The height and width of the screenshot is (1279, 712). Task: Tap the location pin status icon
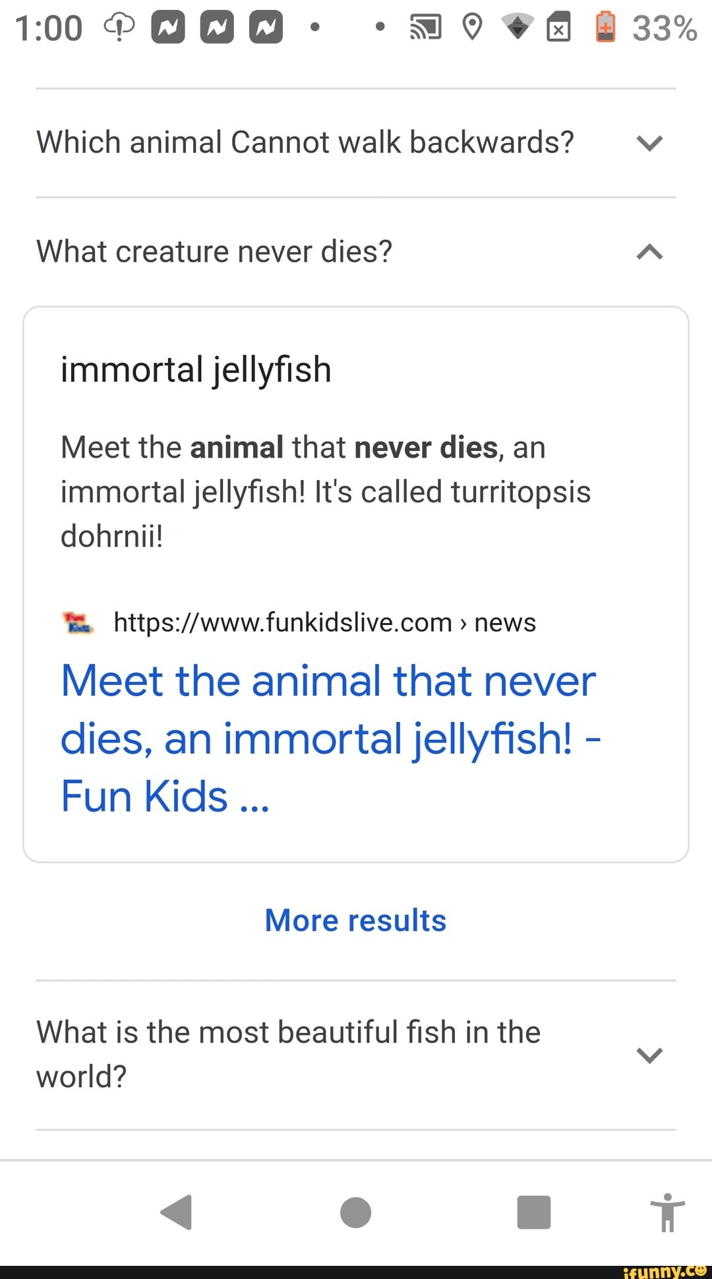(472, 28)
